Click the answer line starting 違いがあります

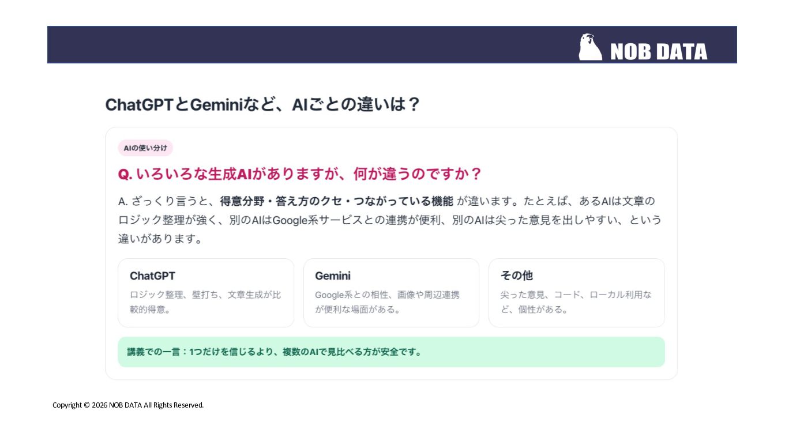(160, 239)
